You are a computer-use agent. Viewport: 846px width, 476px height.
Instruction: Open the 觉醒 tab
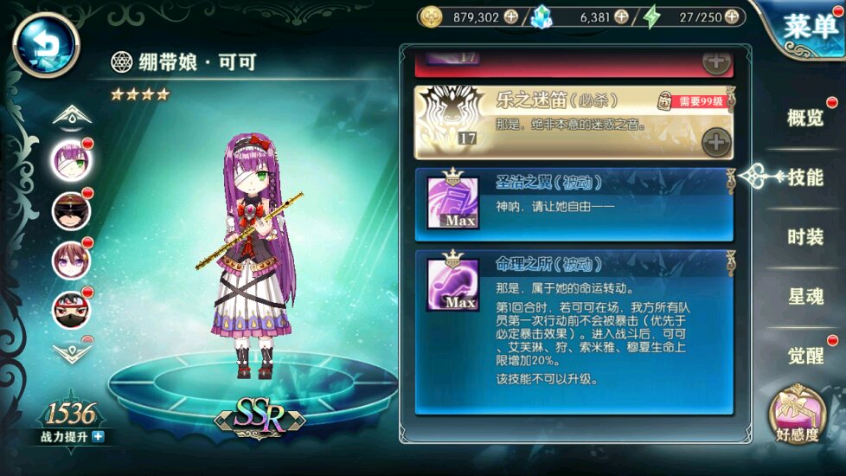[805, 356]
